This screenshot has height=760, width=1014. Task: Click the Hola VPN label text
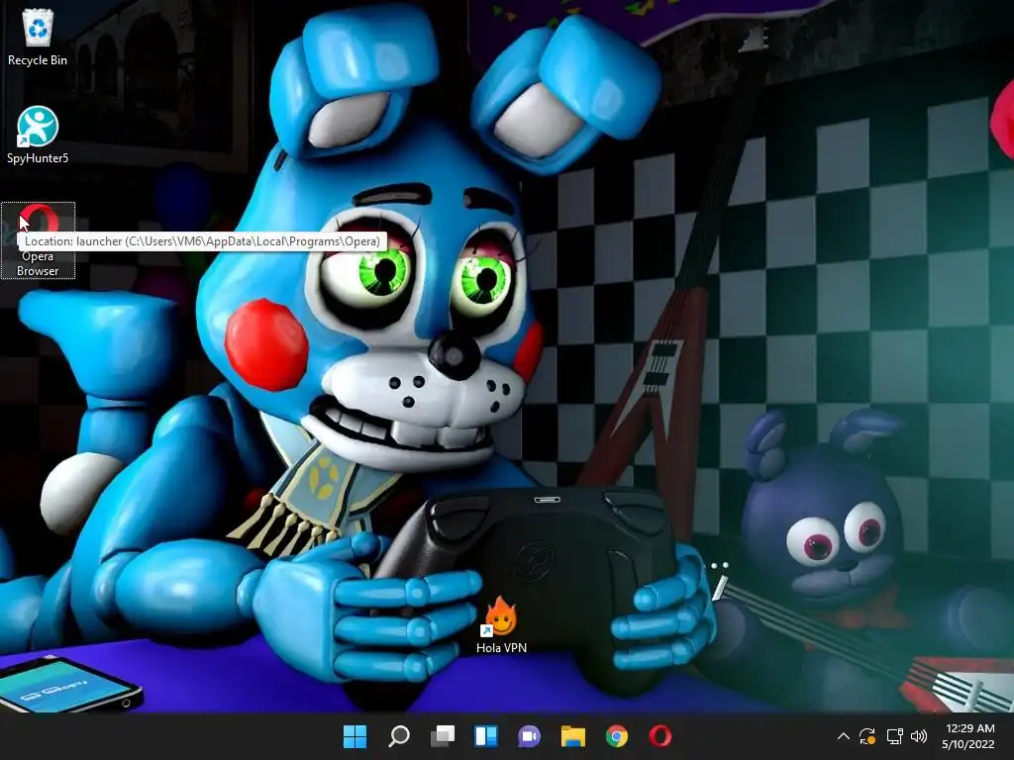coord(501,647)
